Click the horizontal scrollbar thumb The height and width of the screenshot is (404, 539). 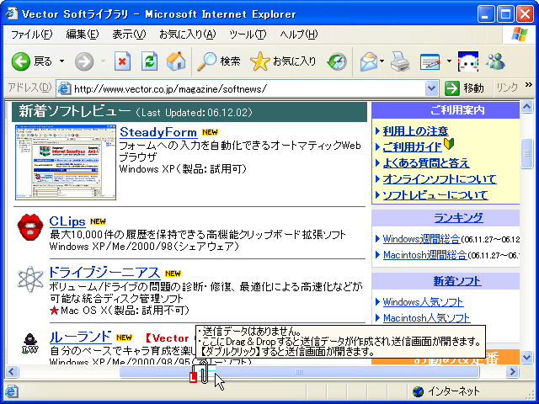pos(299,371)
